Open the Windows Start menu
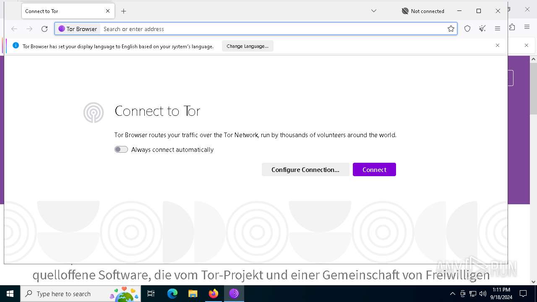Screen dimensions: 537x302 [10, 294]
